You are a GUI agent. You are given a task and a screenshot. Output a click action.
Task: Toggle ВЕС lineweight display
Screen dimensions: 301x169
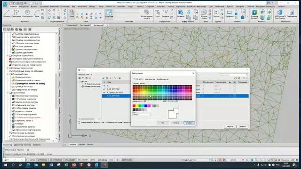pos(118,160)
